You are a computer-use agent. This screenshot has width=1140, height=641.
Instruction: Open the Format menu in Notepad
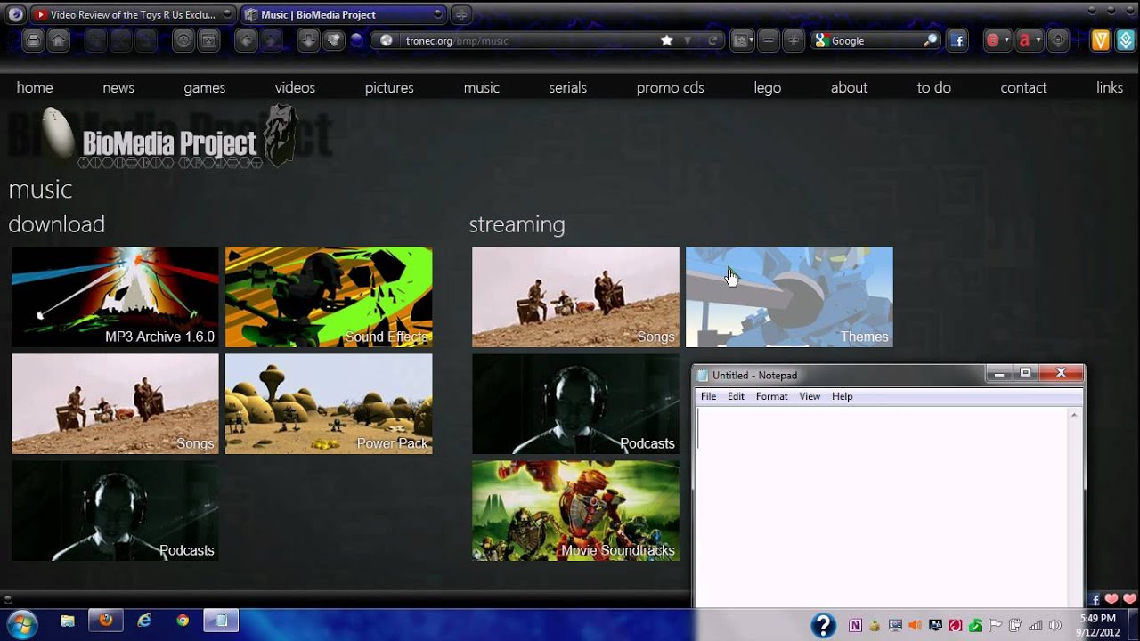(x=771, y=396)
